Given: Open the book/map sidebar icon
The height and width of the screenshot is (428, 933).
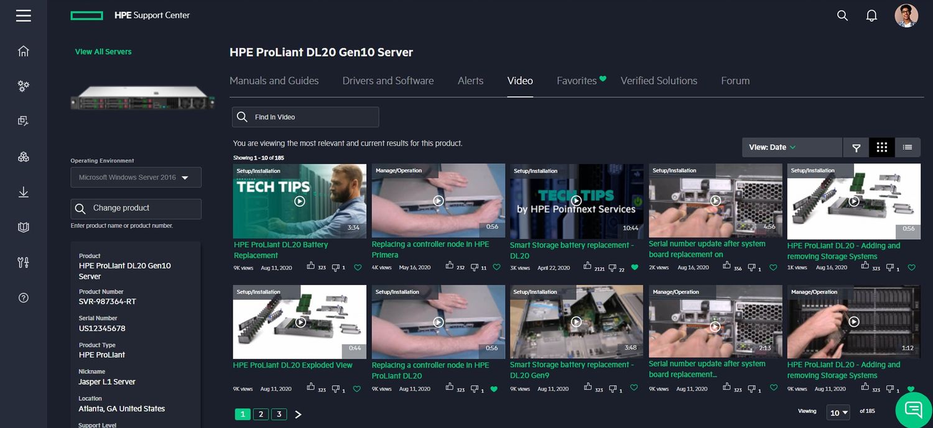Looking at the screenshot, I should (24, 227).
